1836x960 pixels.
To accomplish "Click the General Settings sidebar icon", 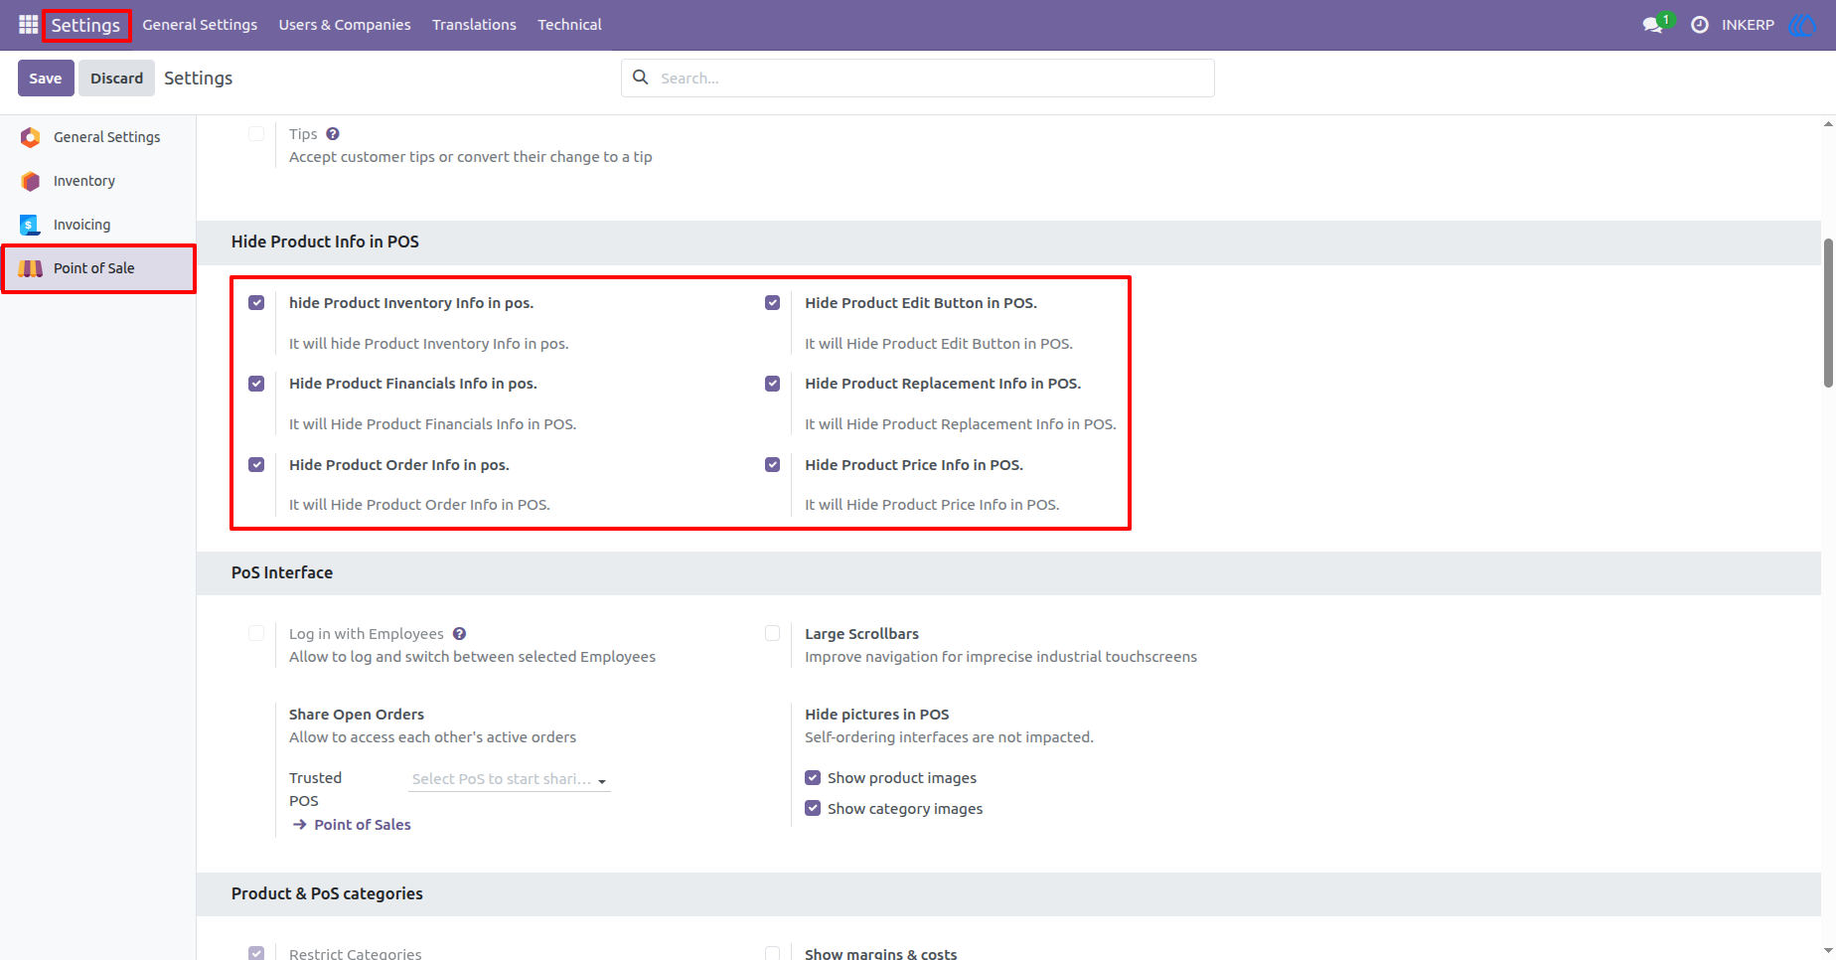I will click(31, 137).
